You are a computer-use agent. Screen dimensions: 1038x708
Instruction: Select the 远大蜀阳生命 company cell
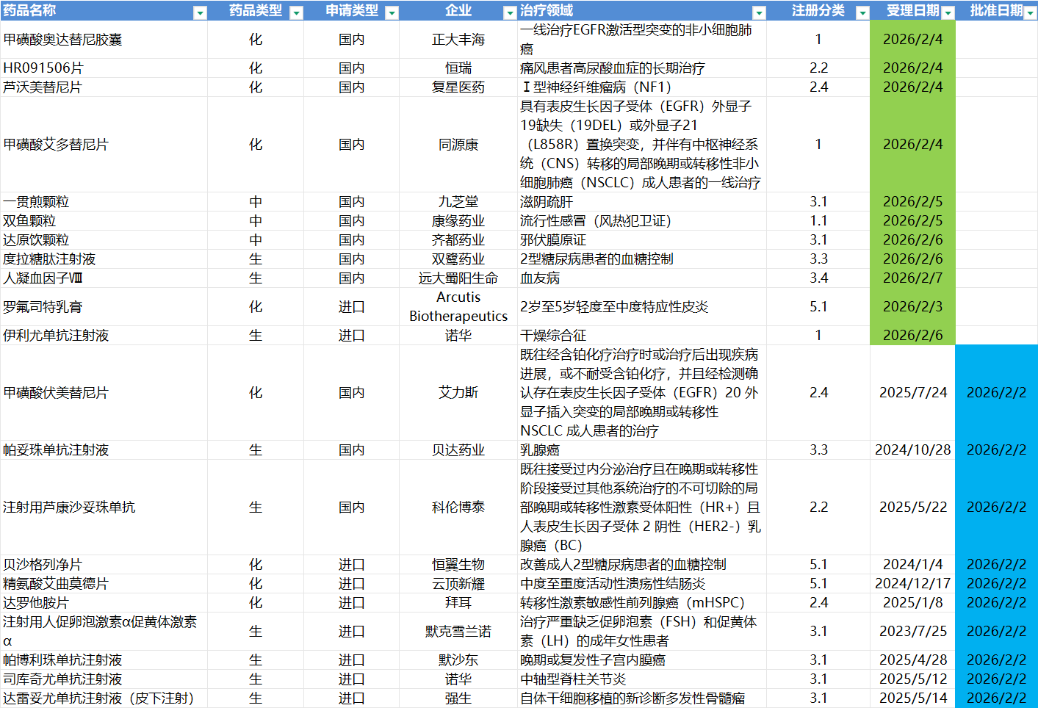pyautogui.click(x=458, y=278)
